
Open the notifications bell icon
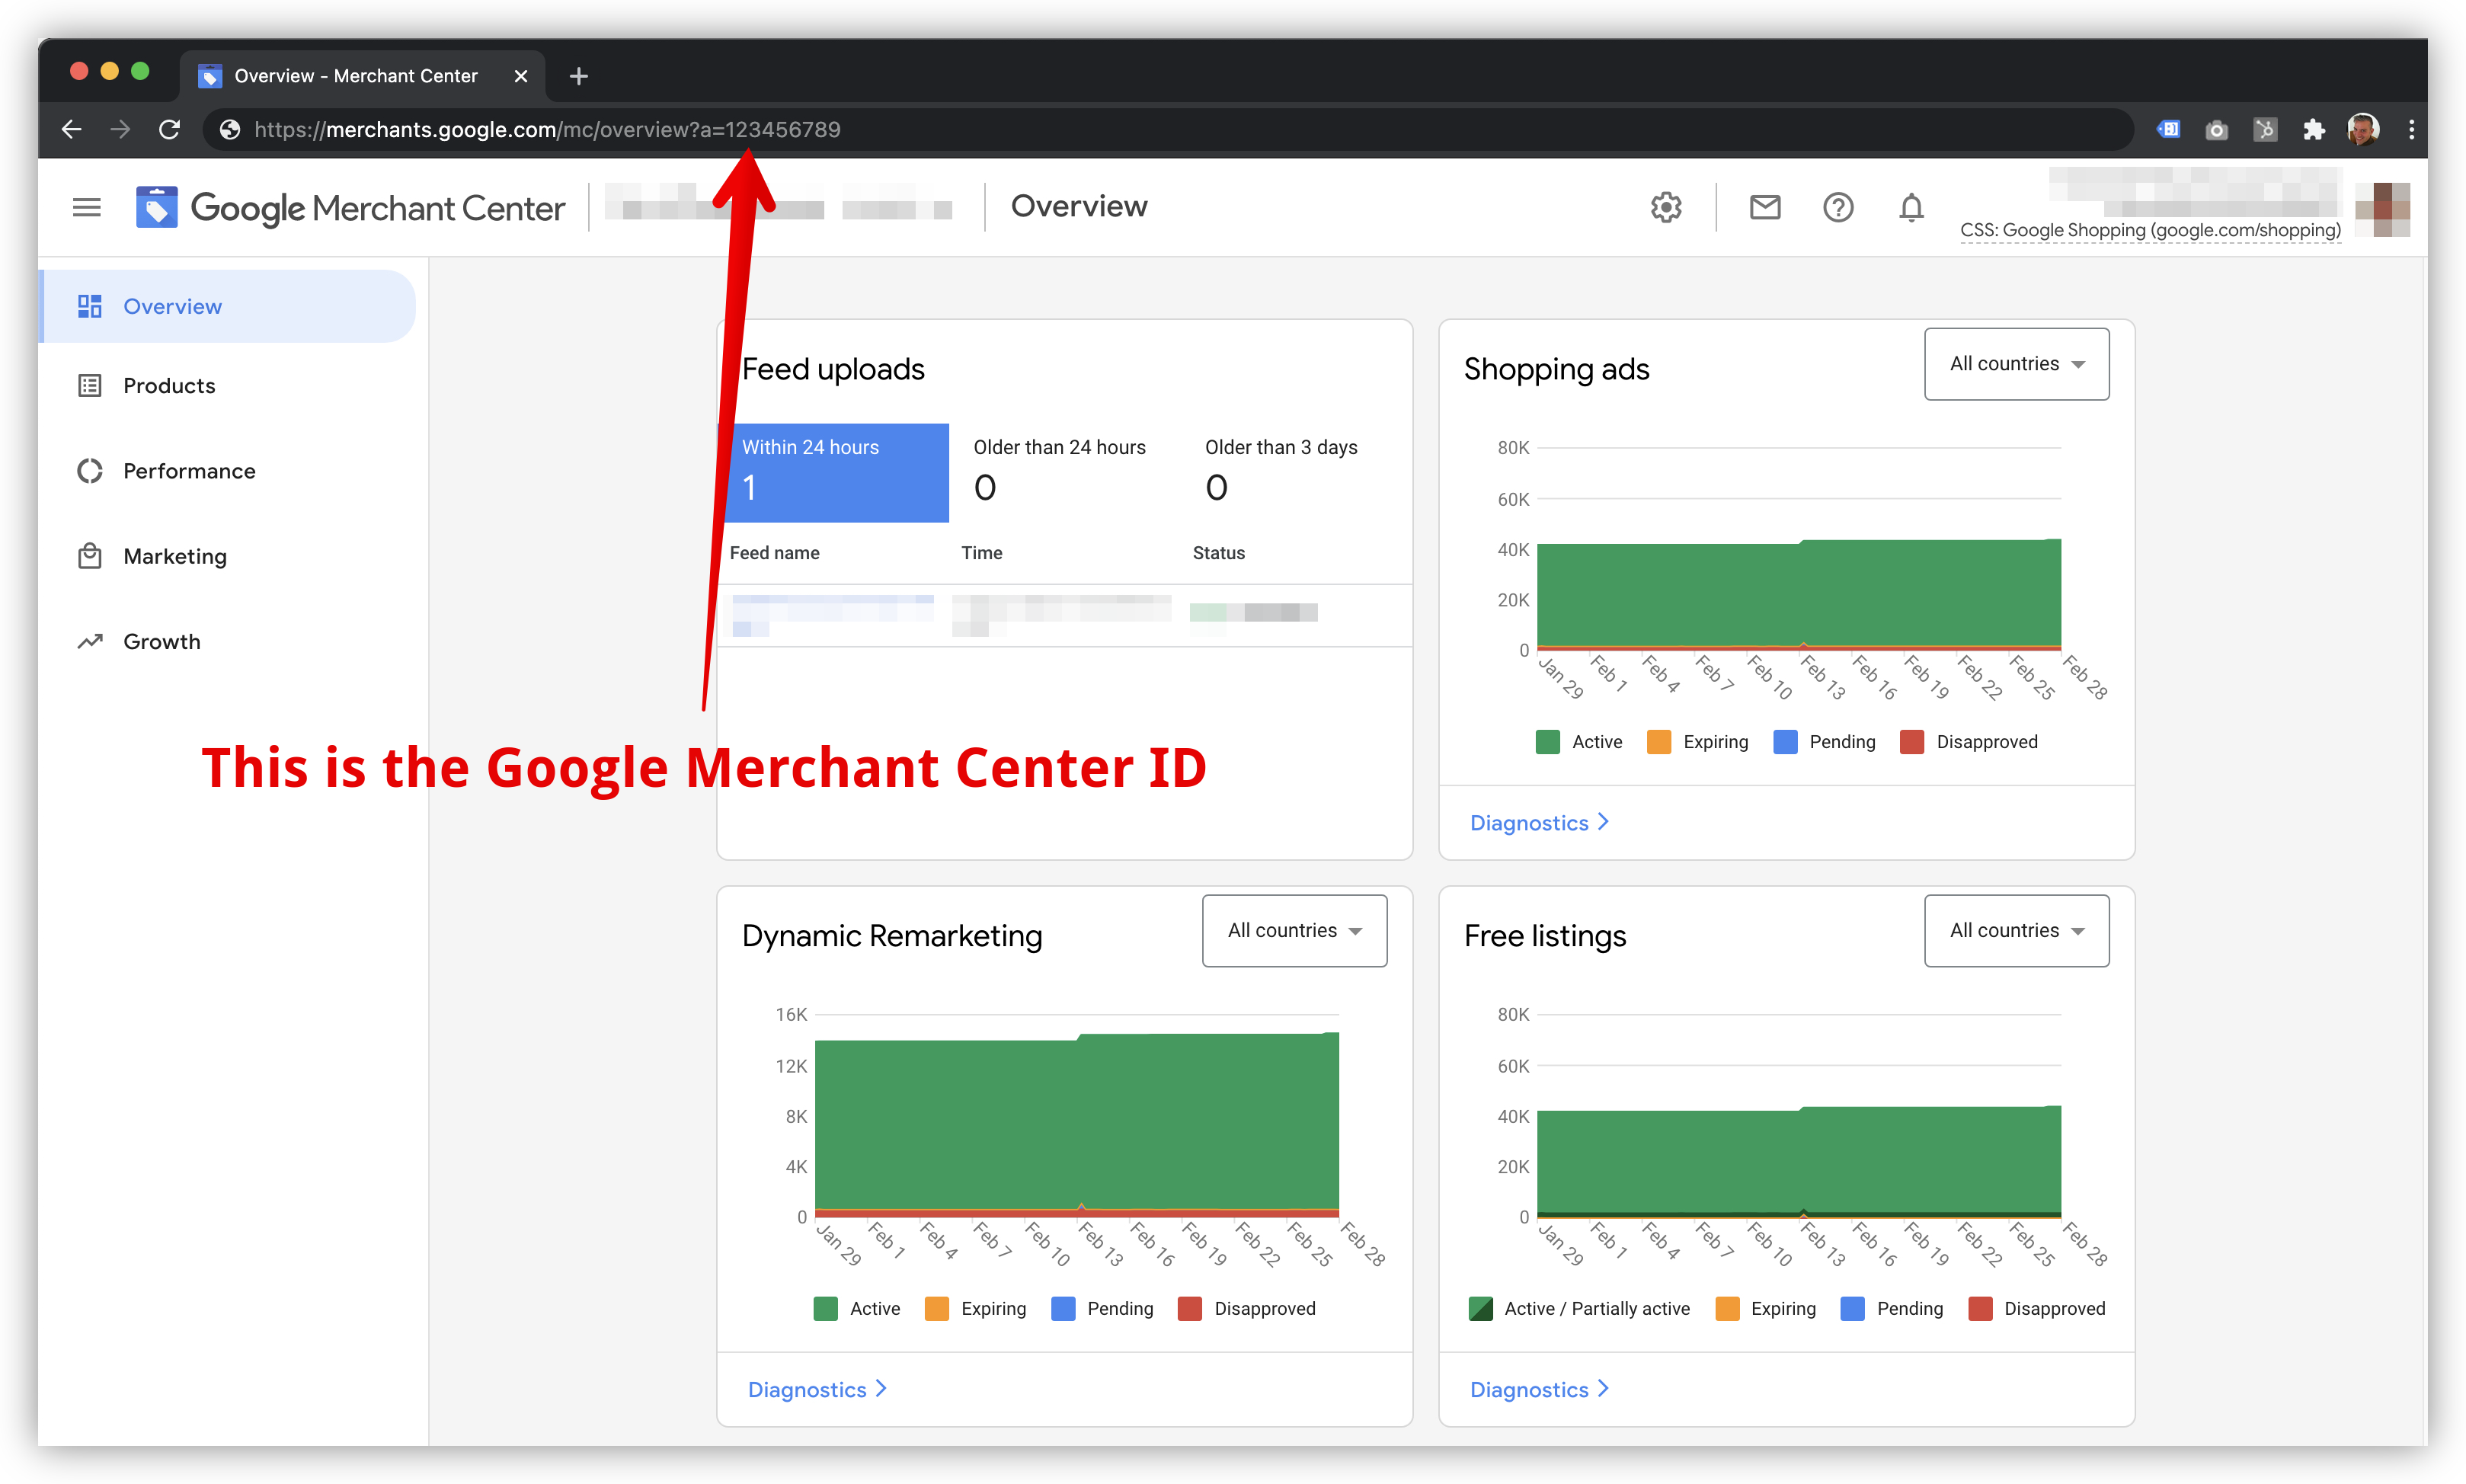coord(1910,207)
